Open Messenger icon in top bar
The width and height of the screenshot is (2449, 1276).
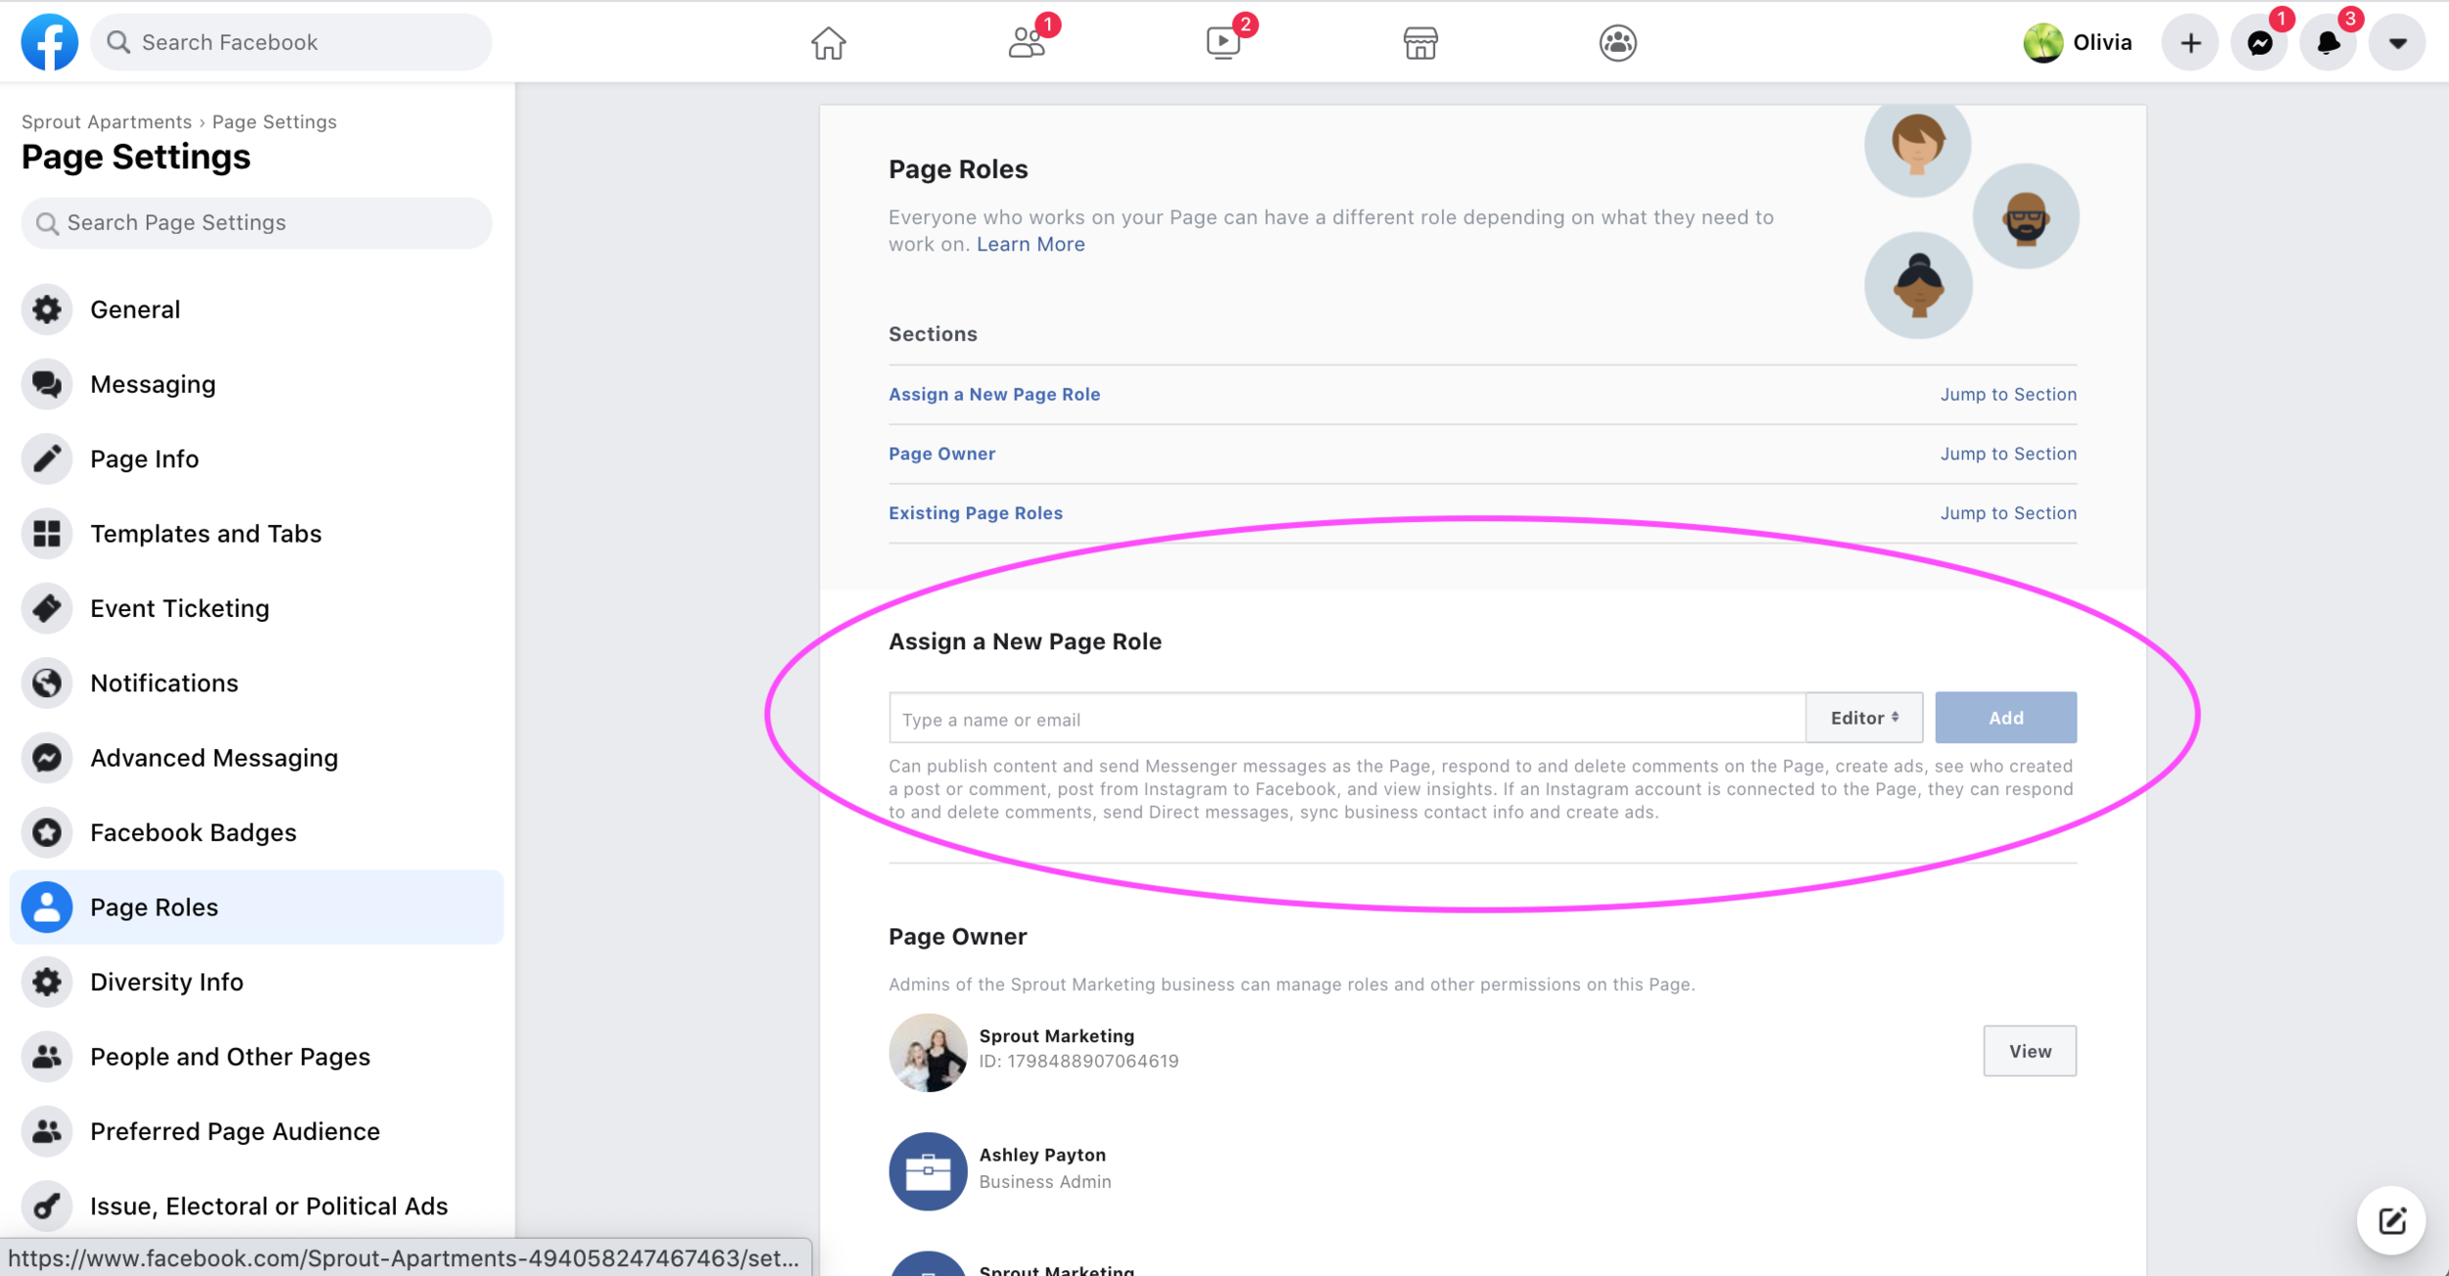(2259, 43)
